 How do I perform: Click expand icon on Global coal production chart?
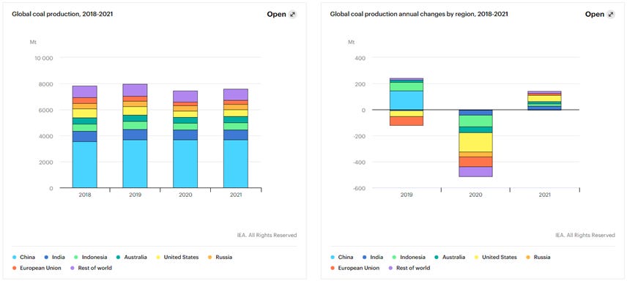point(292,15)
